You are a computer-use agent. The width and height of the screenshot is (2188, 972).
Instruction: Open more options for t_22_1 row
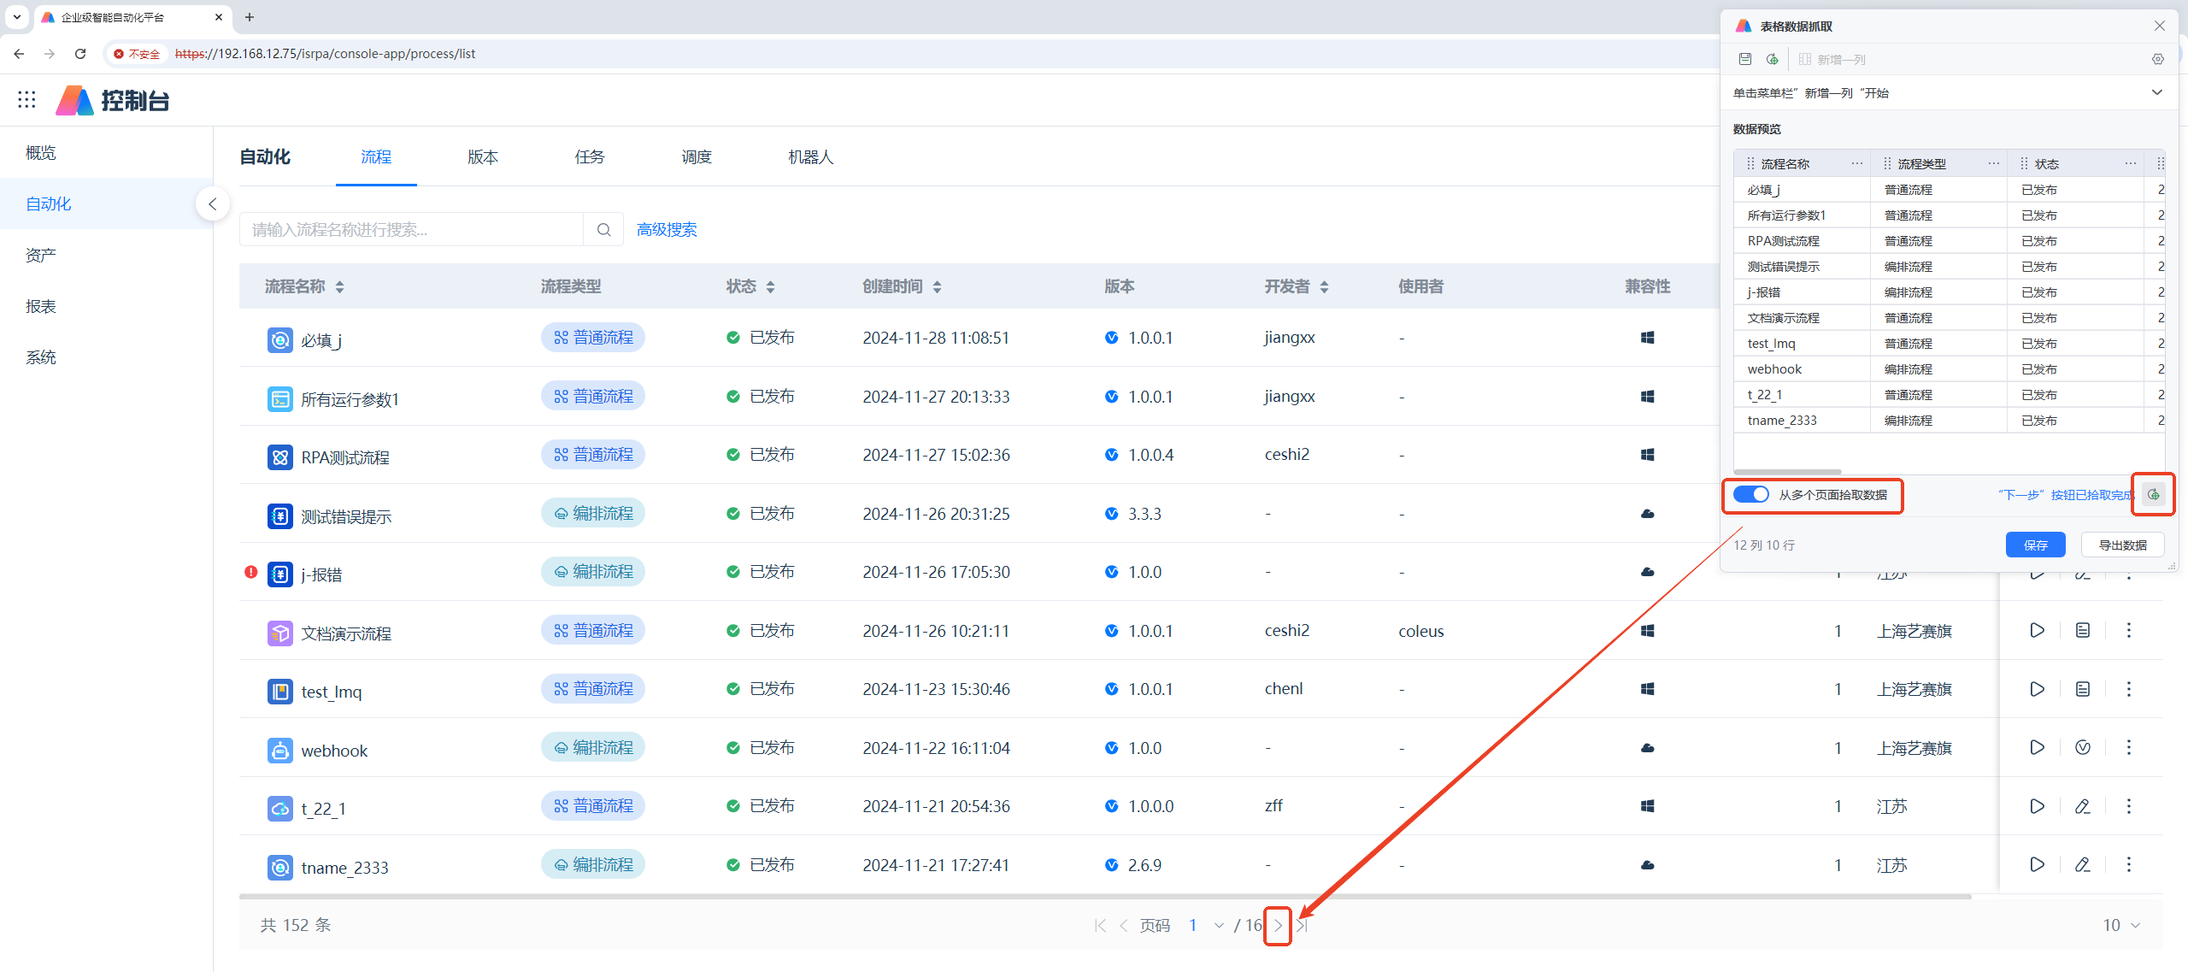click(x=2129, y=806)
